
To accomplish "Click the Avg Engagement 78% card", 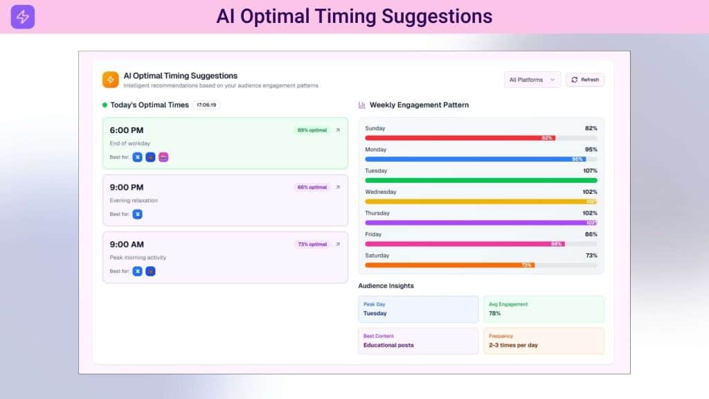I will [x=544, y=309].
